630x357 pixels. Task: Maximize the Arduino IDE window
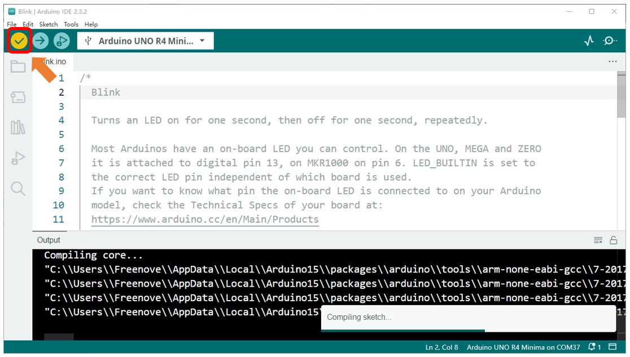pyautogui.click(x=592, y=11)
